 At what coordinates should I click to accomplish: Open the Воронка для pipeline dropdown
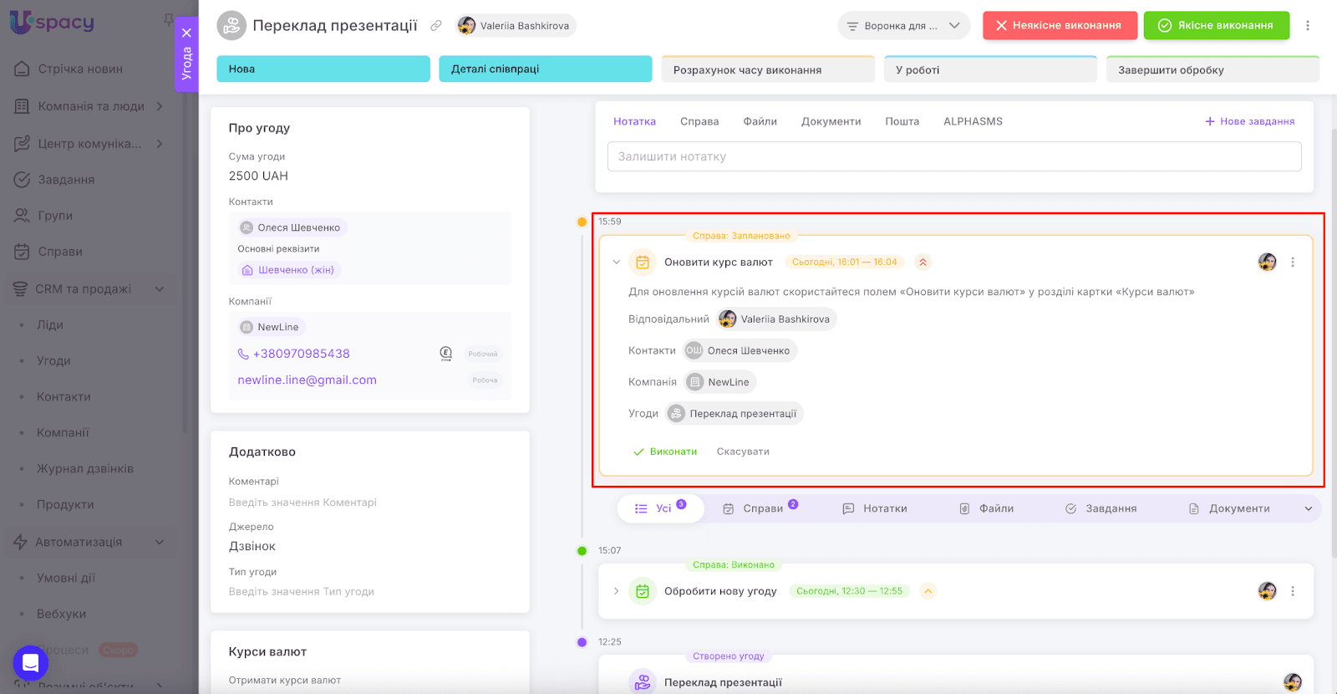pyautogui.click(x=903, y=26)
